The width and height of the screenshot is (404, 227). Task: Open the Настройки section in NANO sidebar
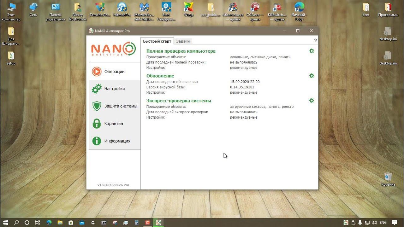(115, 89)
